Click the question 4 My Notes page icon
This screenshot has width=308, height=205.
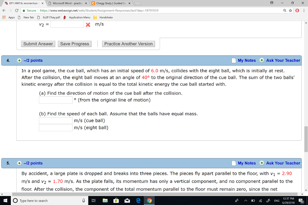pyautogui.click(x=234, y=61)
